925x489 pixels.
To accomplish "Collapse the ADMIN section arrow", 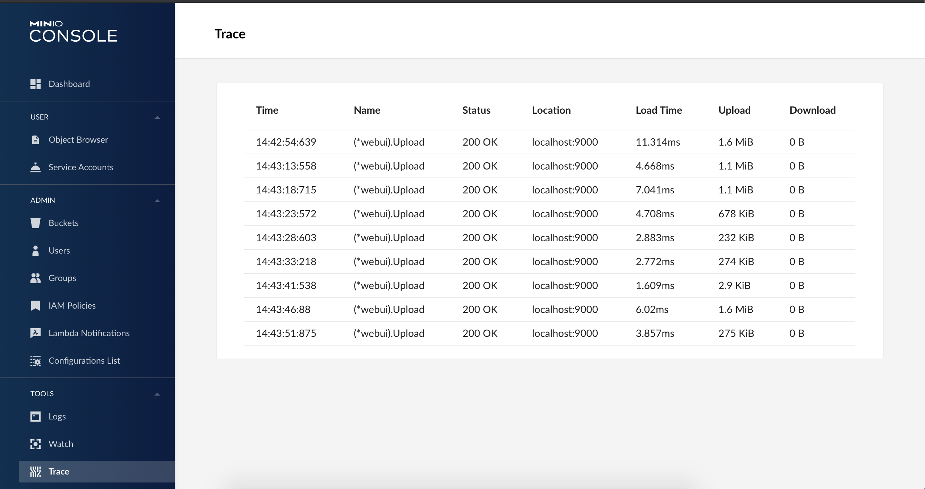I will click(x=157, y=201).
